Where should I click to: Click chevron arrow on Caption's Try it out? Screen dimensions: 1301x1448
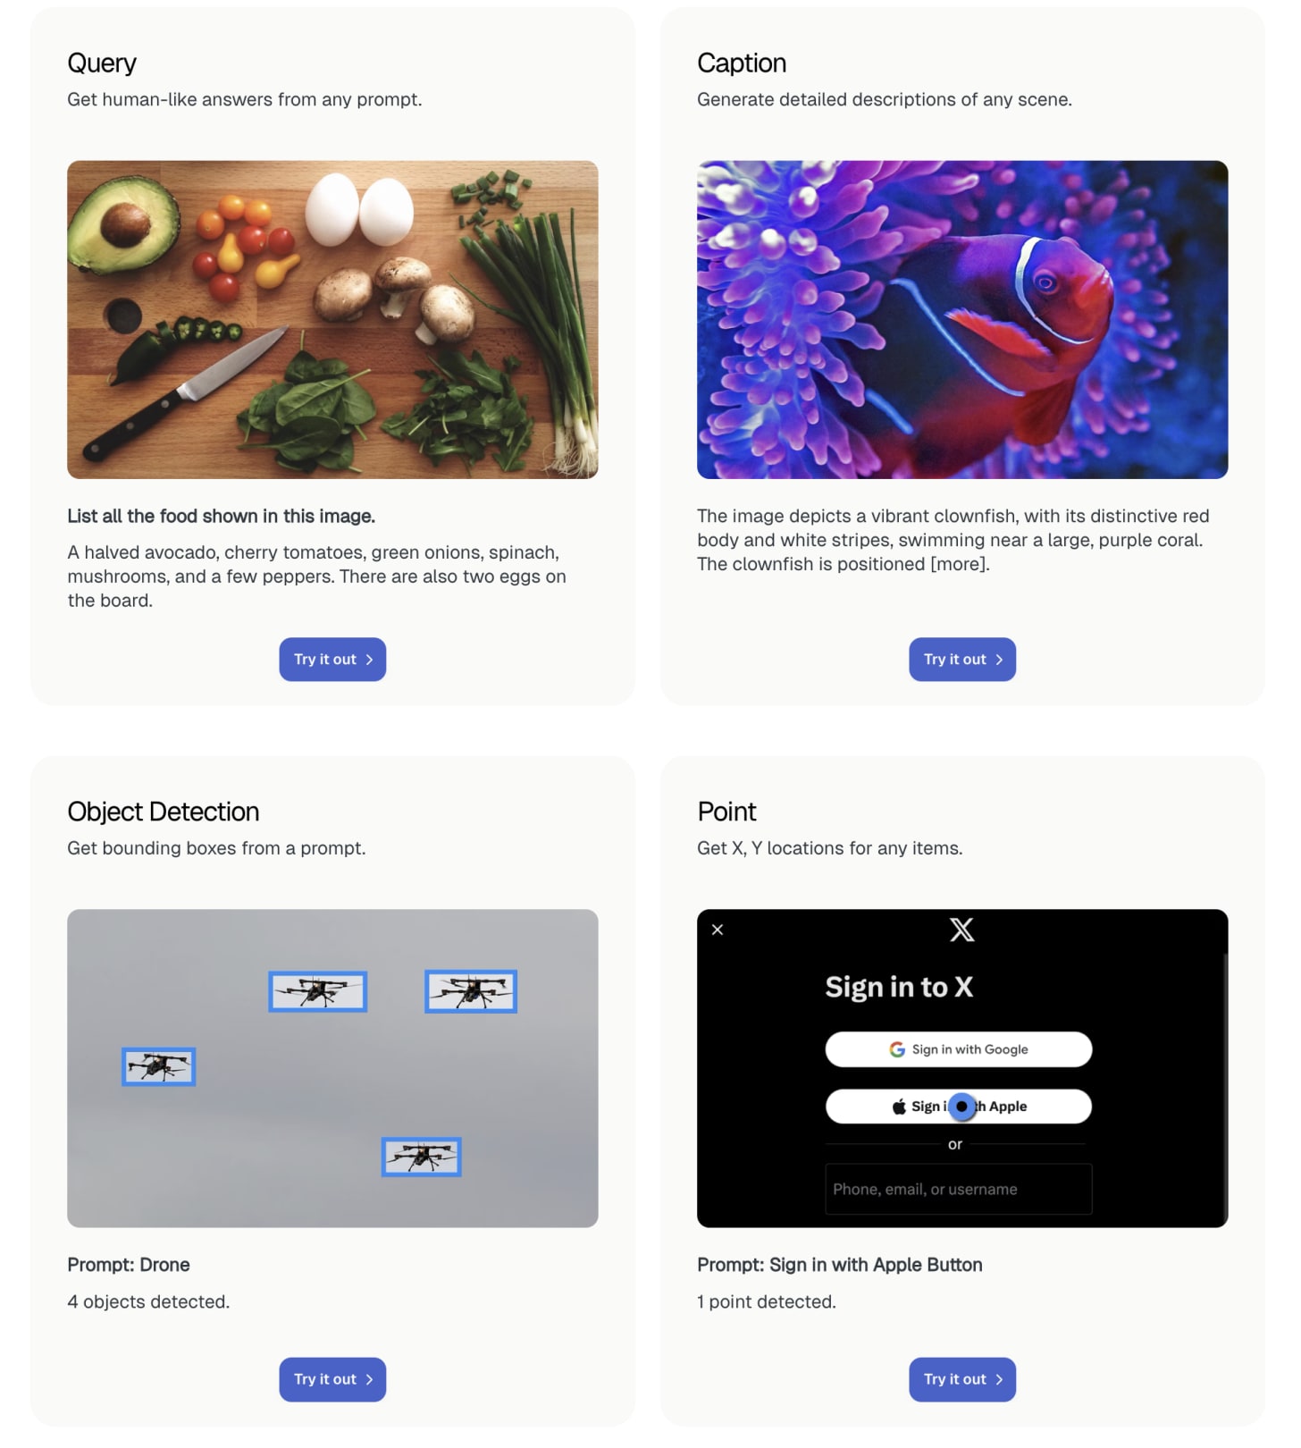(999, 660)
